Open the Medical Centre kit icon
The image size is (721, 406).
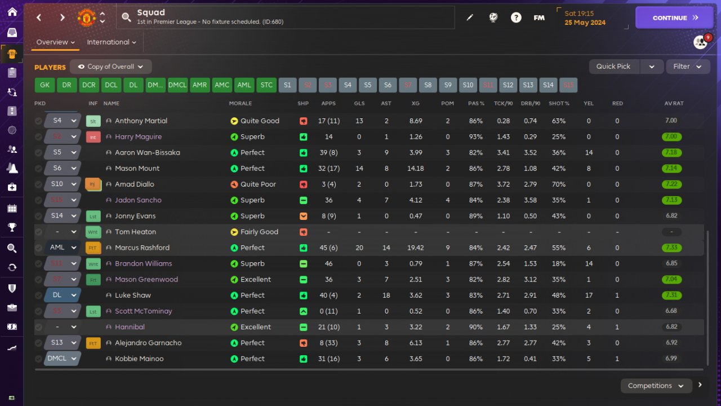point(12,187)
